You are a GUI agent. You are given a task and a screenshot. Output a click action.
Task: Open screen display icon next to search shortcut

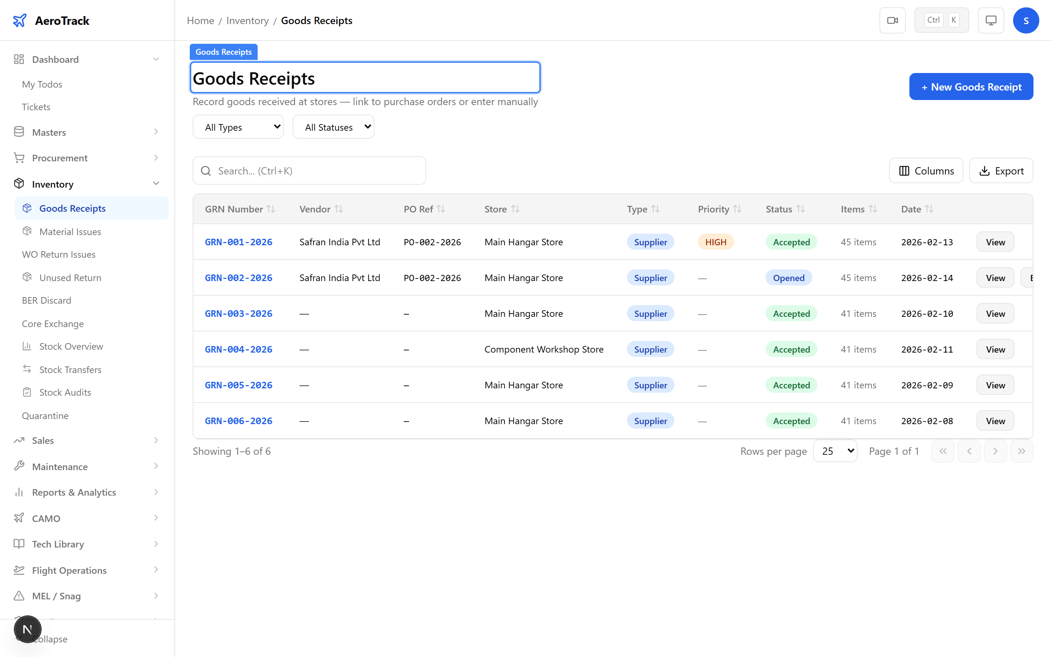(x=991, y=20)
